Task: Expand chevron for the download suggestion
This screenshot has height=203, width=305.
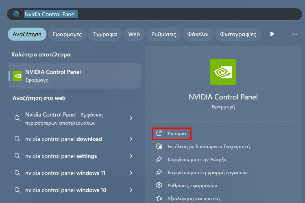Action: click(x=131, y=139)
